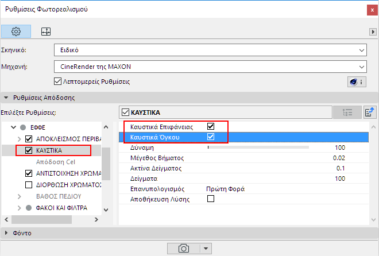Select the Απόδοση Cel tree item

tap(56, 162)
